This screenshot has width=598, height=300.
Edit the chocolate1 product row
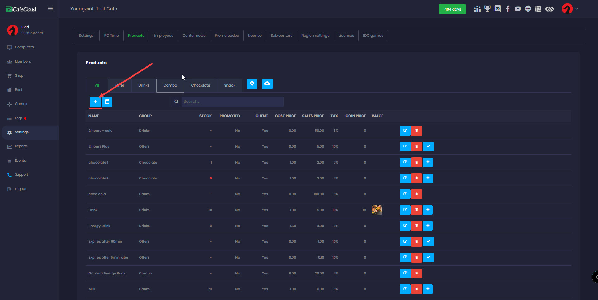[x=405, y=162]
